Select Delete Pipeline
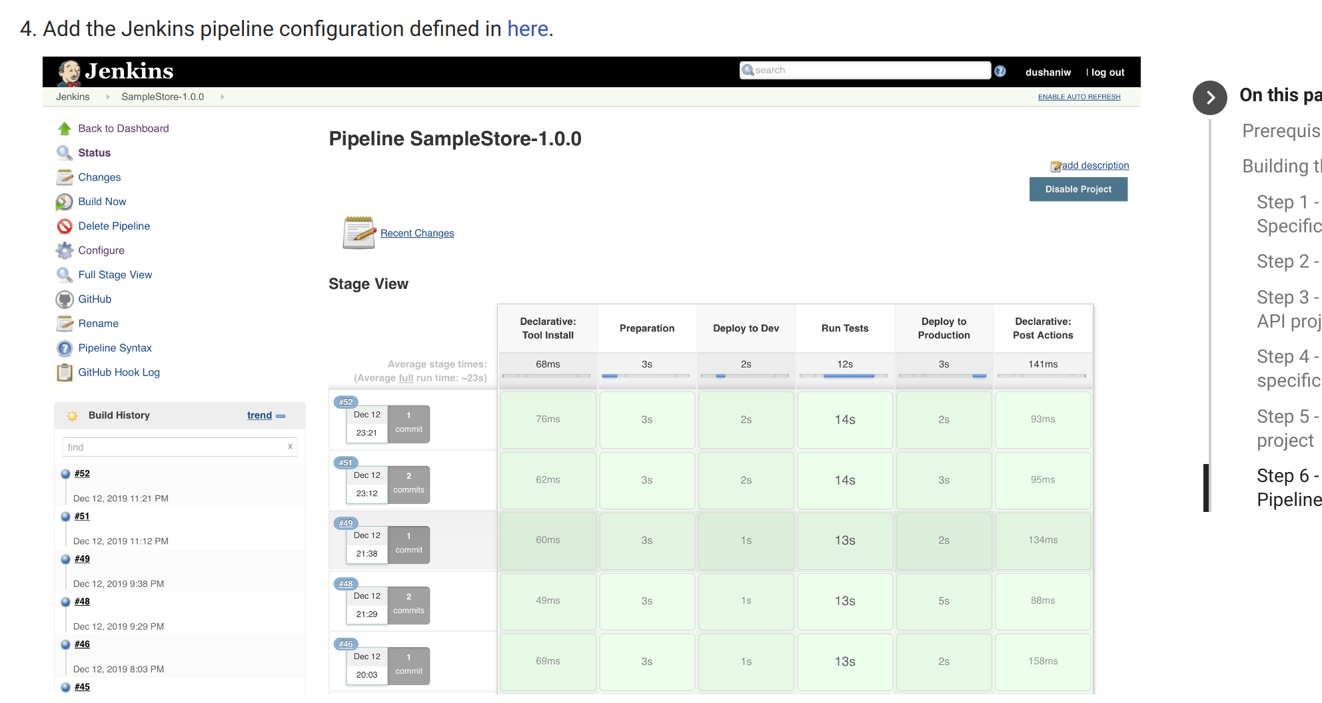This screenshot has width=1322, height=703. (x=114, y=226)
